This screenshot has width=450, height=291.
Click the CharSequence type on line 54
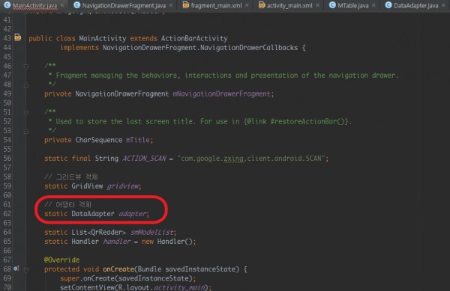tap(99, 140)
